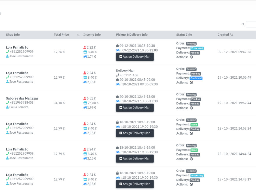The width and height of the screenshot is (256, 192).
Task: Click Assign Delivery Man for the first order
Action: click(135, 57)
